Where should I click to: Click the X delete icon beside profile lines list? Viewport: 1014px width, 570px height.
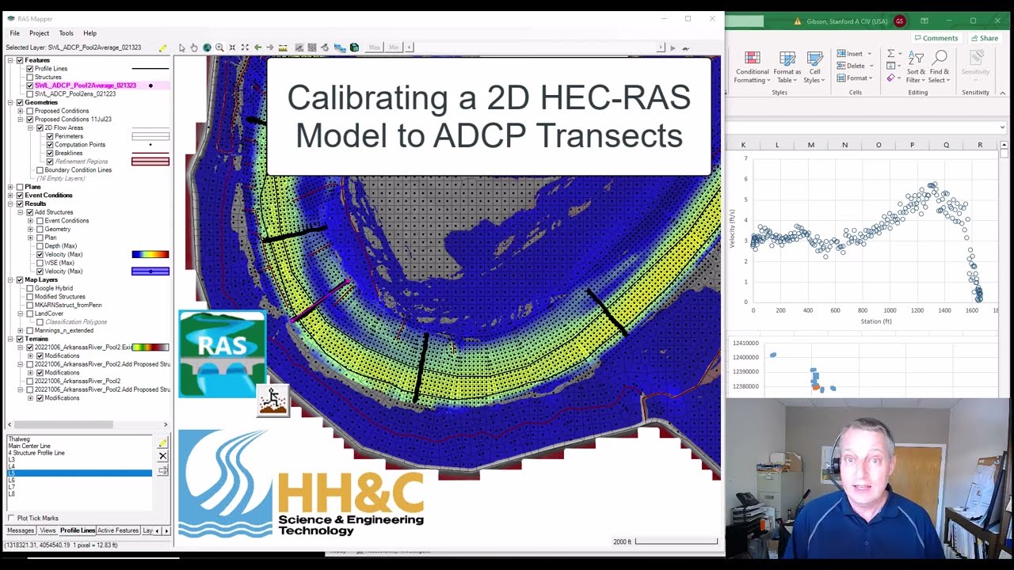pyautogui.click(x=162, y=456)
